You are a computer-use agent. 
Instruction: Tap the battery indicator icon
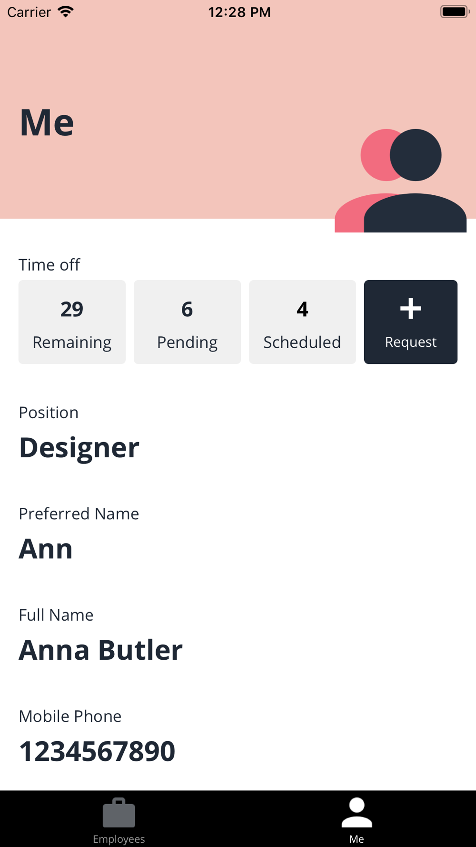coord(455,11)
